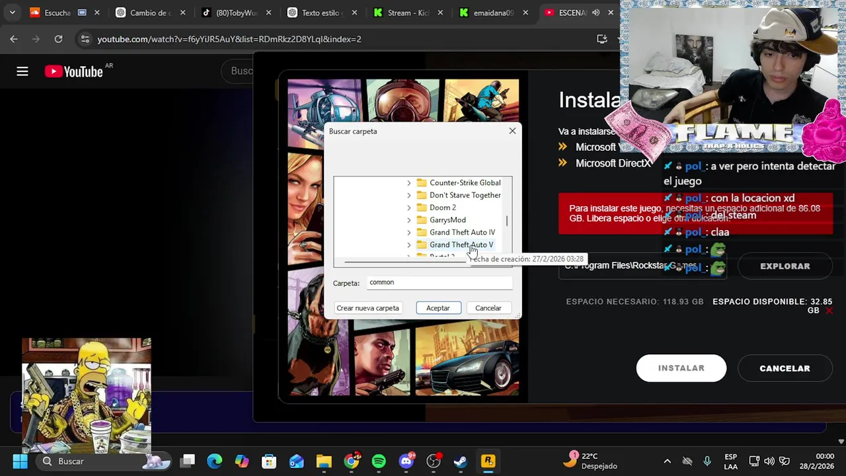Click the Carpeta name input field

pyautogui.click(x=440, y=282)
